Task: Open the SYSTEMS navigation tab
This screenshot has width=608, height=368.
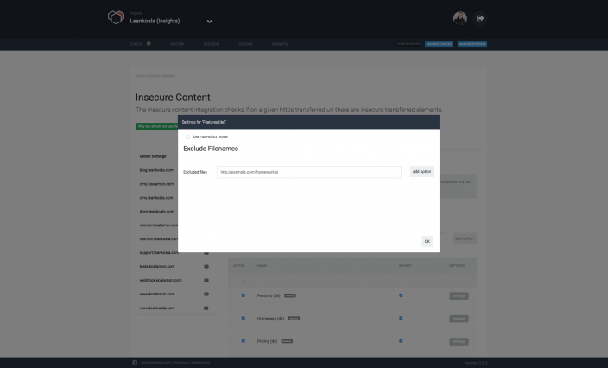Action: point(212,44)
